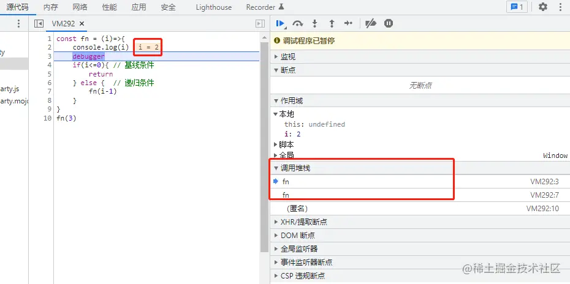Hide the file navigator pane
The height and width of the screenshot is (284, 570).
pyautogui.click(x=39, y=24)
